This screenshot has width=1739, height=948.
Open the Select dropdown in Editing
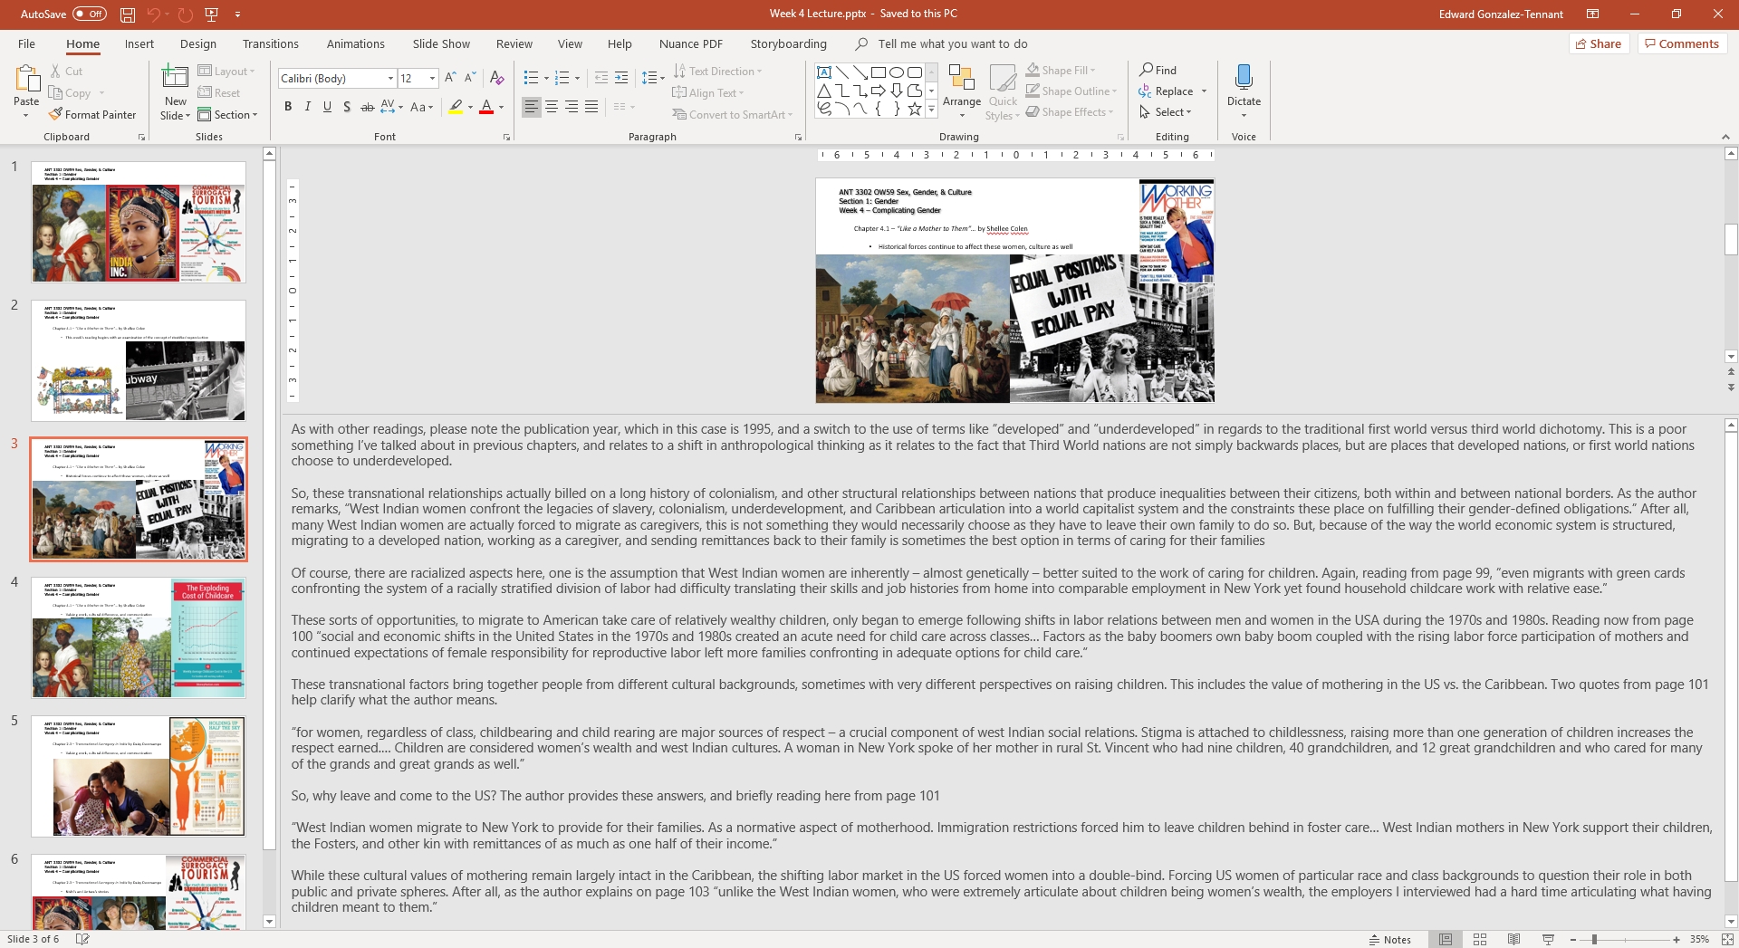click(1166, 112)
